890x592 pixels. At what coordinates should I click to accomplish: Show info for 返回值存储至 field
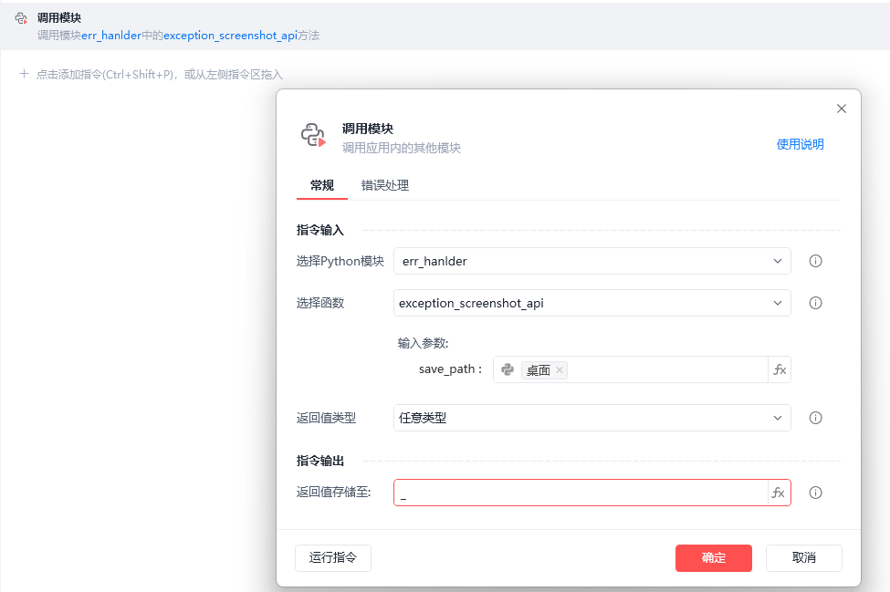(815, 493)
